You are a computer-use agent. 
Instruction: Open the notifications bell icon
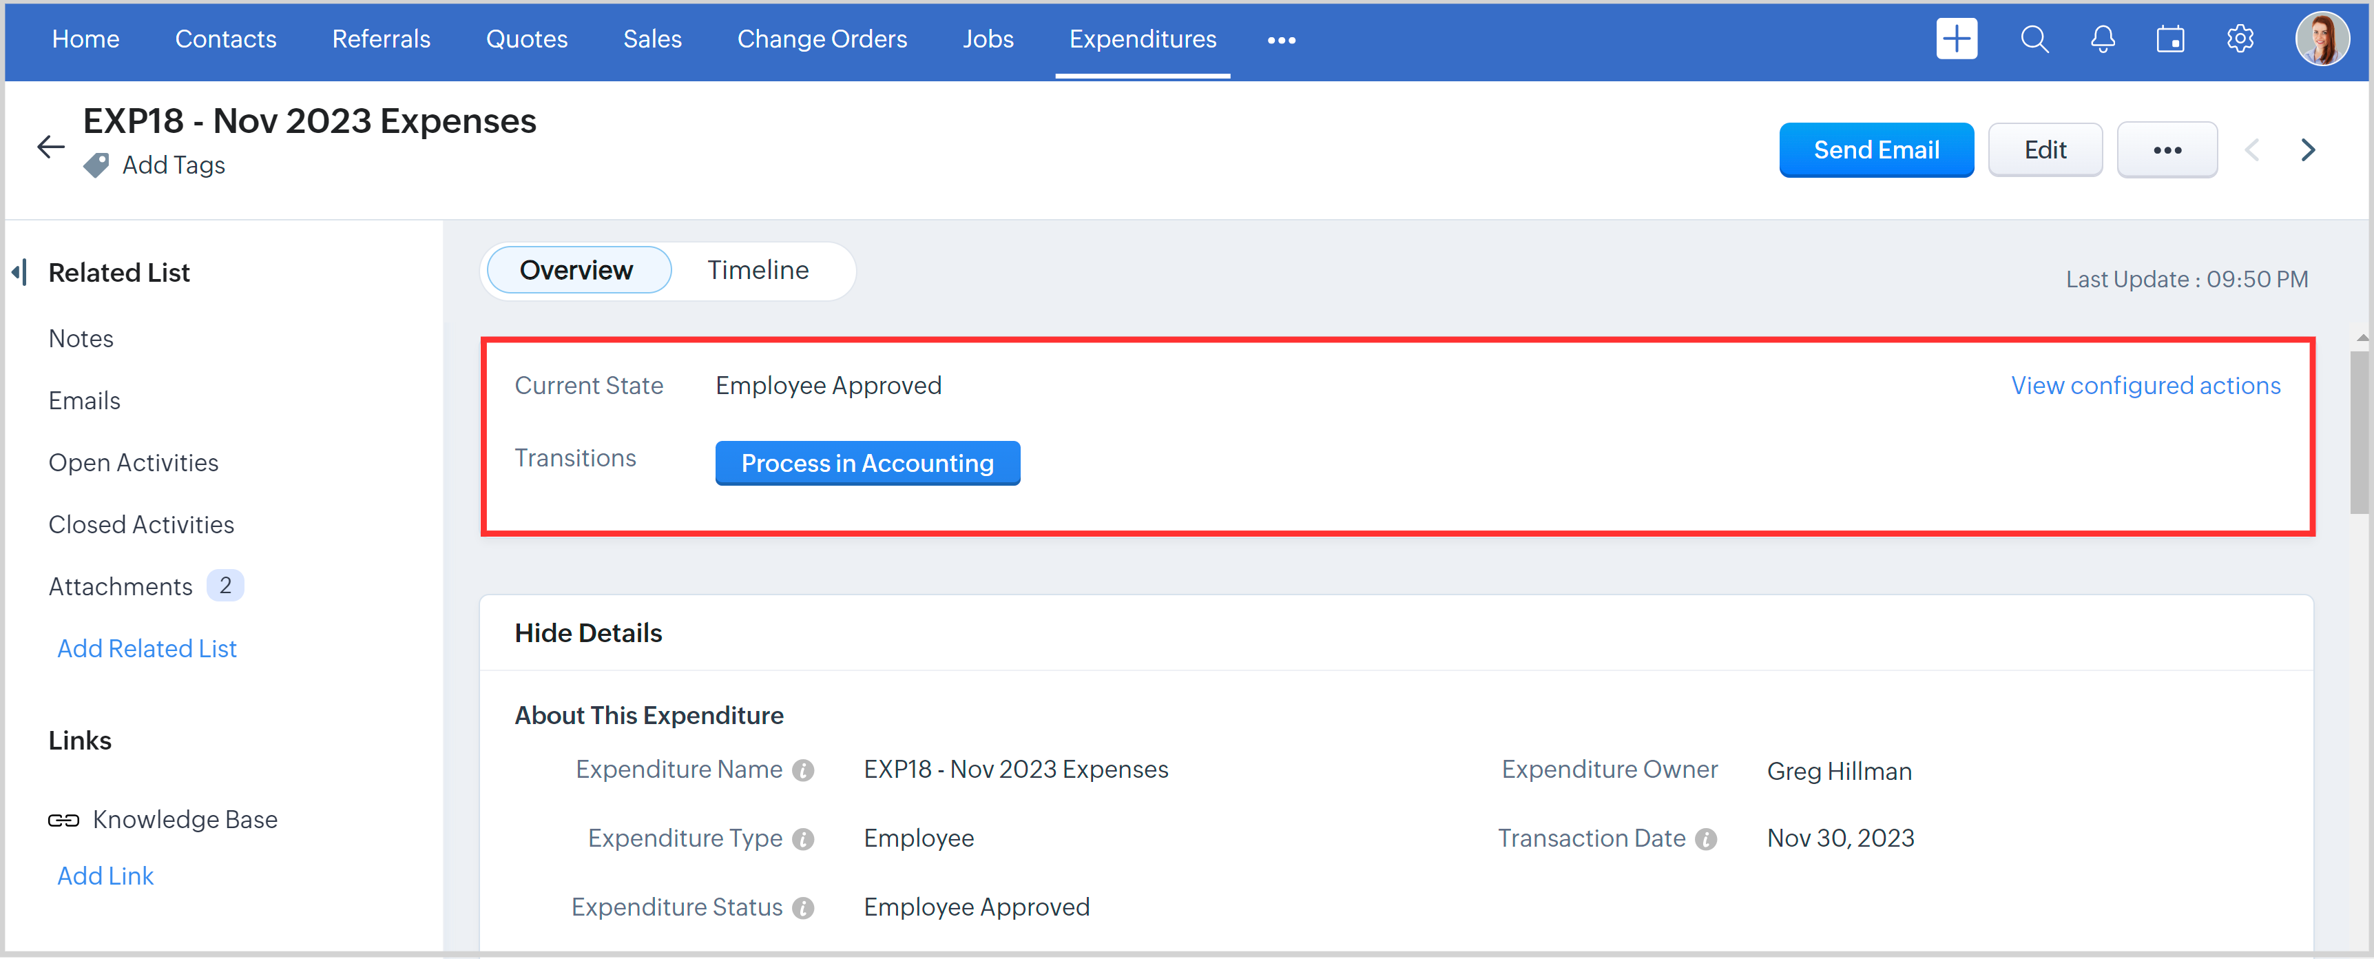[x=2102, y=39]
